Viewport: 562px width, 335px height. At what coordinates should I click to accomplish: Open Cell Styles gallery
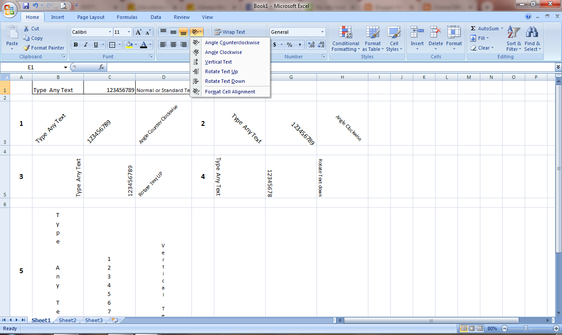394,39
